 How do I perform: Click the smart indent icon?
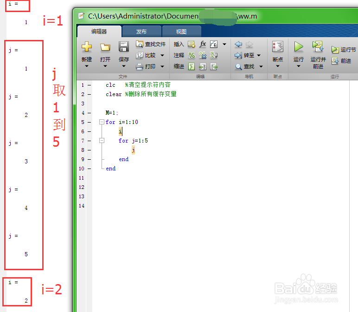tap(192, 66)
